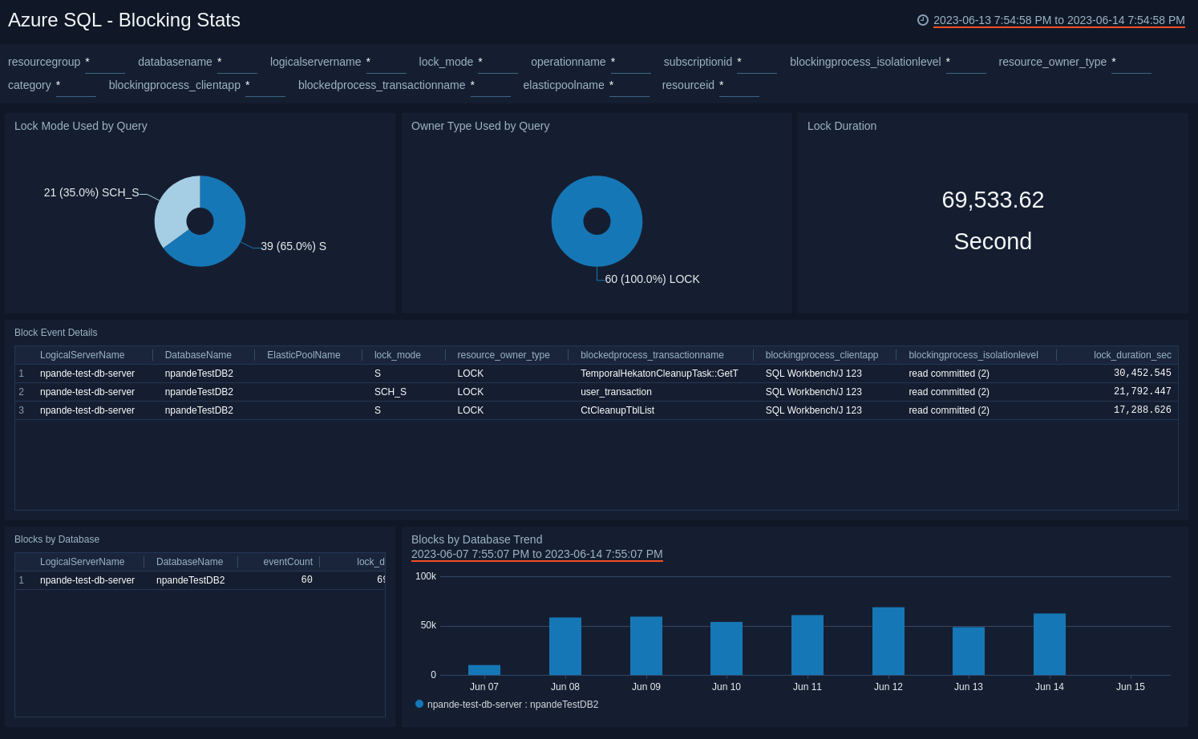Sort by ElasticPoolName column header
Viewport: 1198px width, 739px height.
pyautogui.click(x=304, y=355)
